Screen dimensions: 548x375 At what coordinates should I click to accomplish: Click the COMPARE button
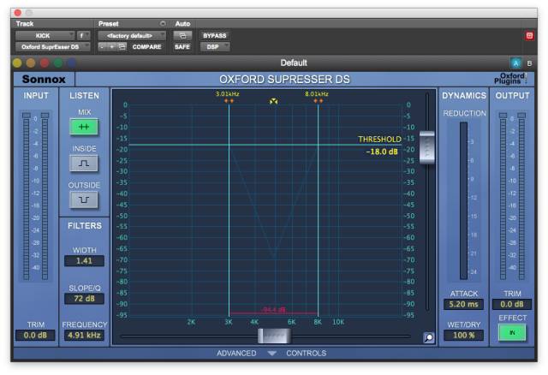coord(146,47)
